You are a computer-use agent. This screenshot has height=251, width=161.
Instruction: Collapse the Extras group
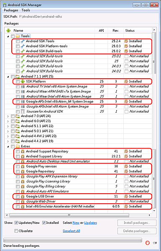tap(8, 146)
